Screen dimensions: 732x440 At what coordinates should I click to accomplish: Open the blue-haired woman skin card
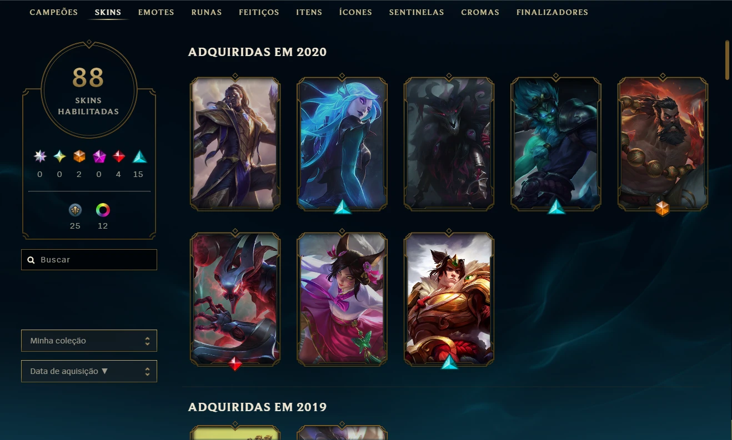[342, 143]
